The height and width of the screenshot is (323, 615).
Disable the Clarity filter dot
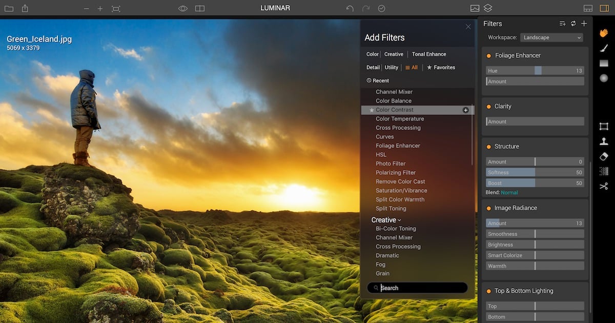489,107
